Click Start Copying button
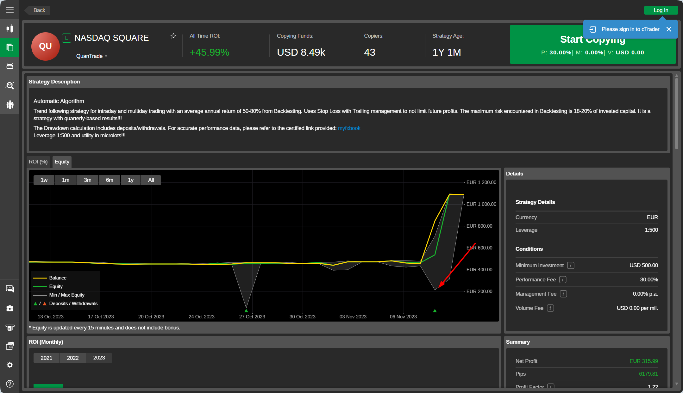This screenshot has height=393, width=683. click(x=592, y=44)
